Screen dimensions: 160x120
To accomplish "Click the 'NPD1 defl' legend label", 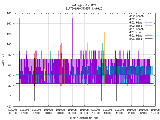I will (x=135, y=39).
